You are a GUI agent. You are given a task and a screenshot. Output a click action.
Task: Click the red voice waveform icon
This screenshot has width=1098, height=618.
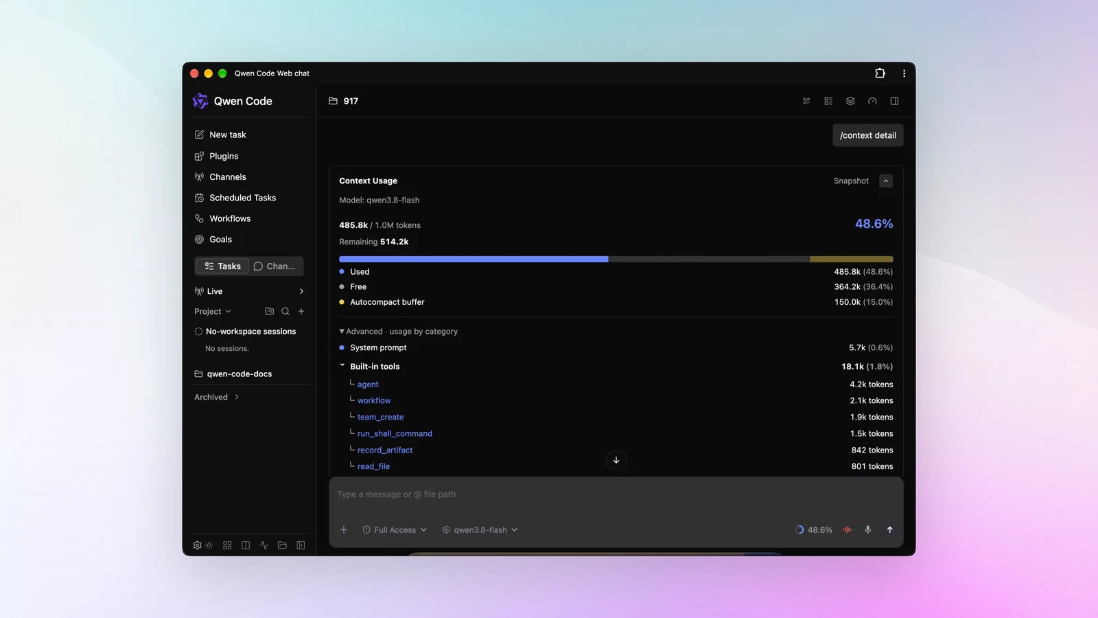click(848, 529)
